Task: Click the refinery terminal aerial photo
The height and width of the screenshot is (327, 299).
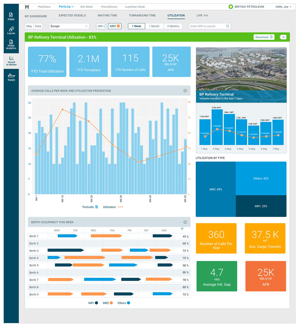Action: coord(241,69)
